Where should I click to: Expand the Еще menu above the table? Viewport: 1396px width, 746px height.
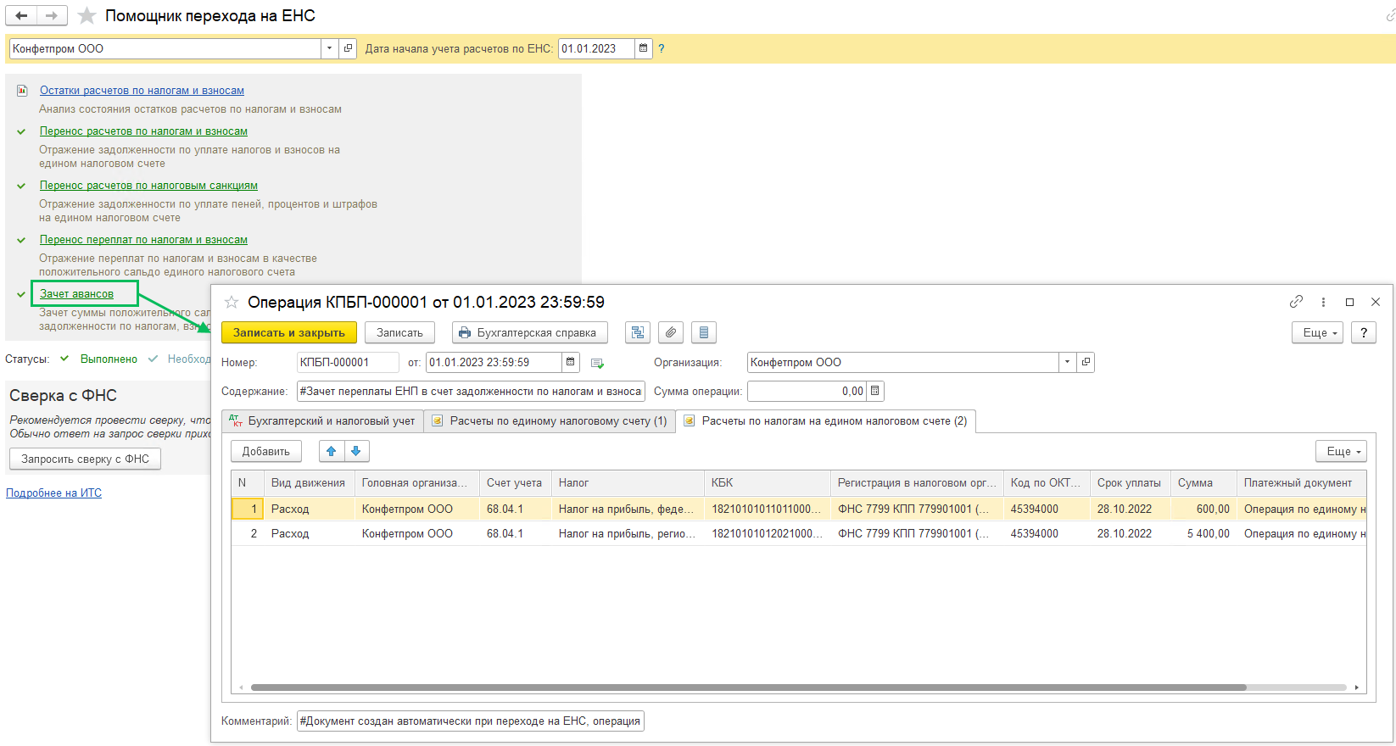pyautogui.click(x=1341, y=451)
